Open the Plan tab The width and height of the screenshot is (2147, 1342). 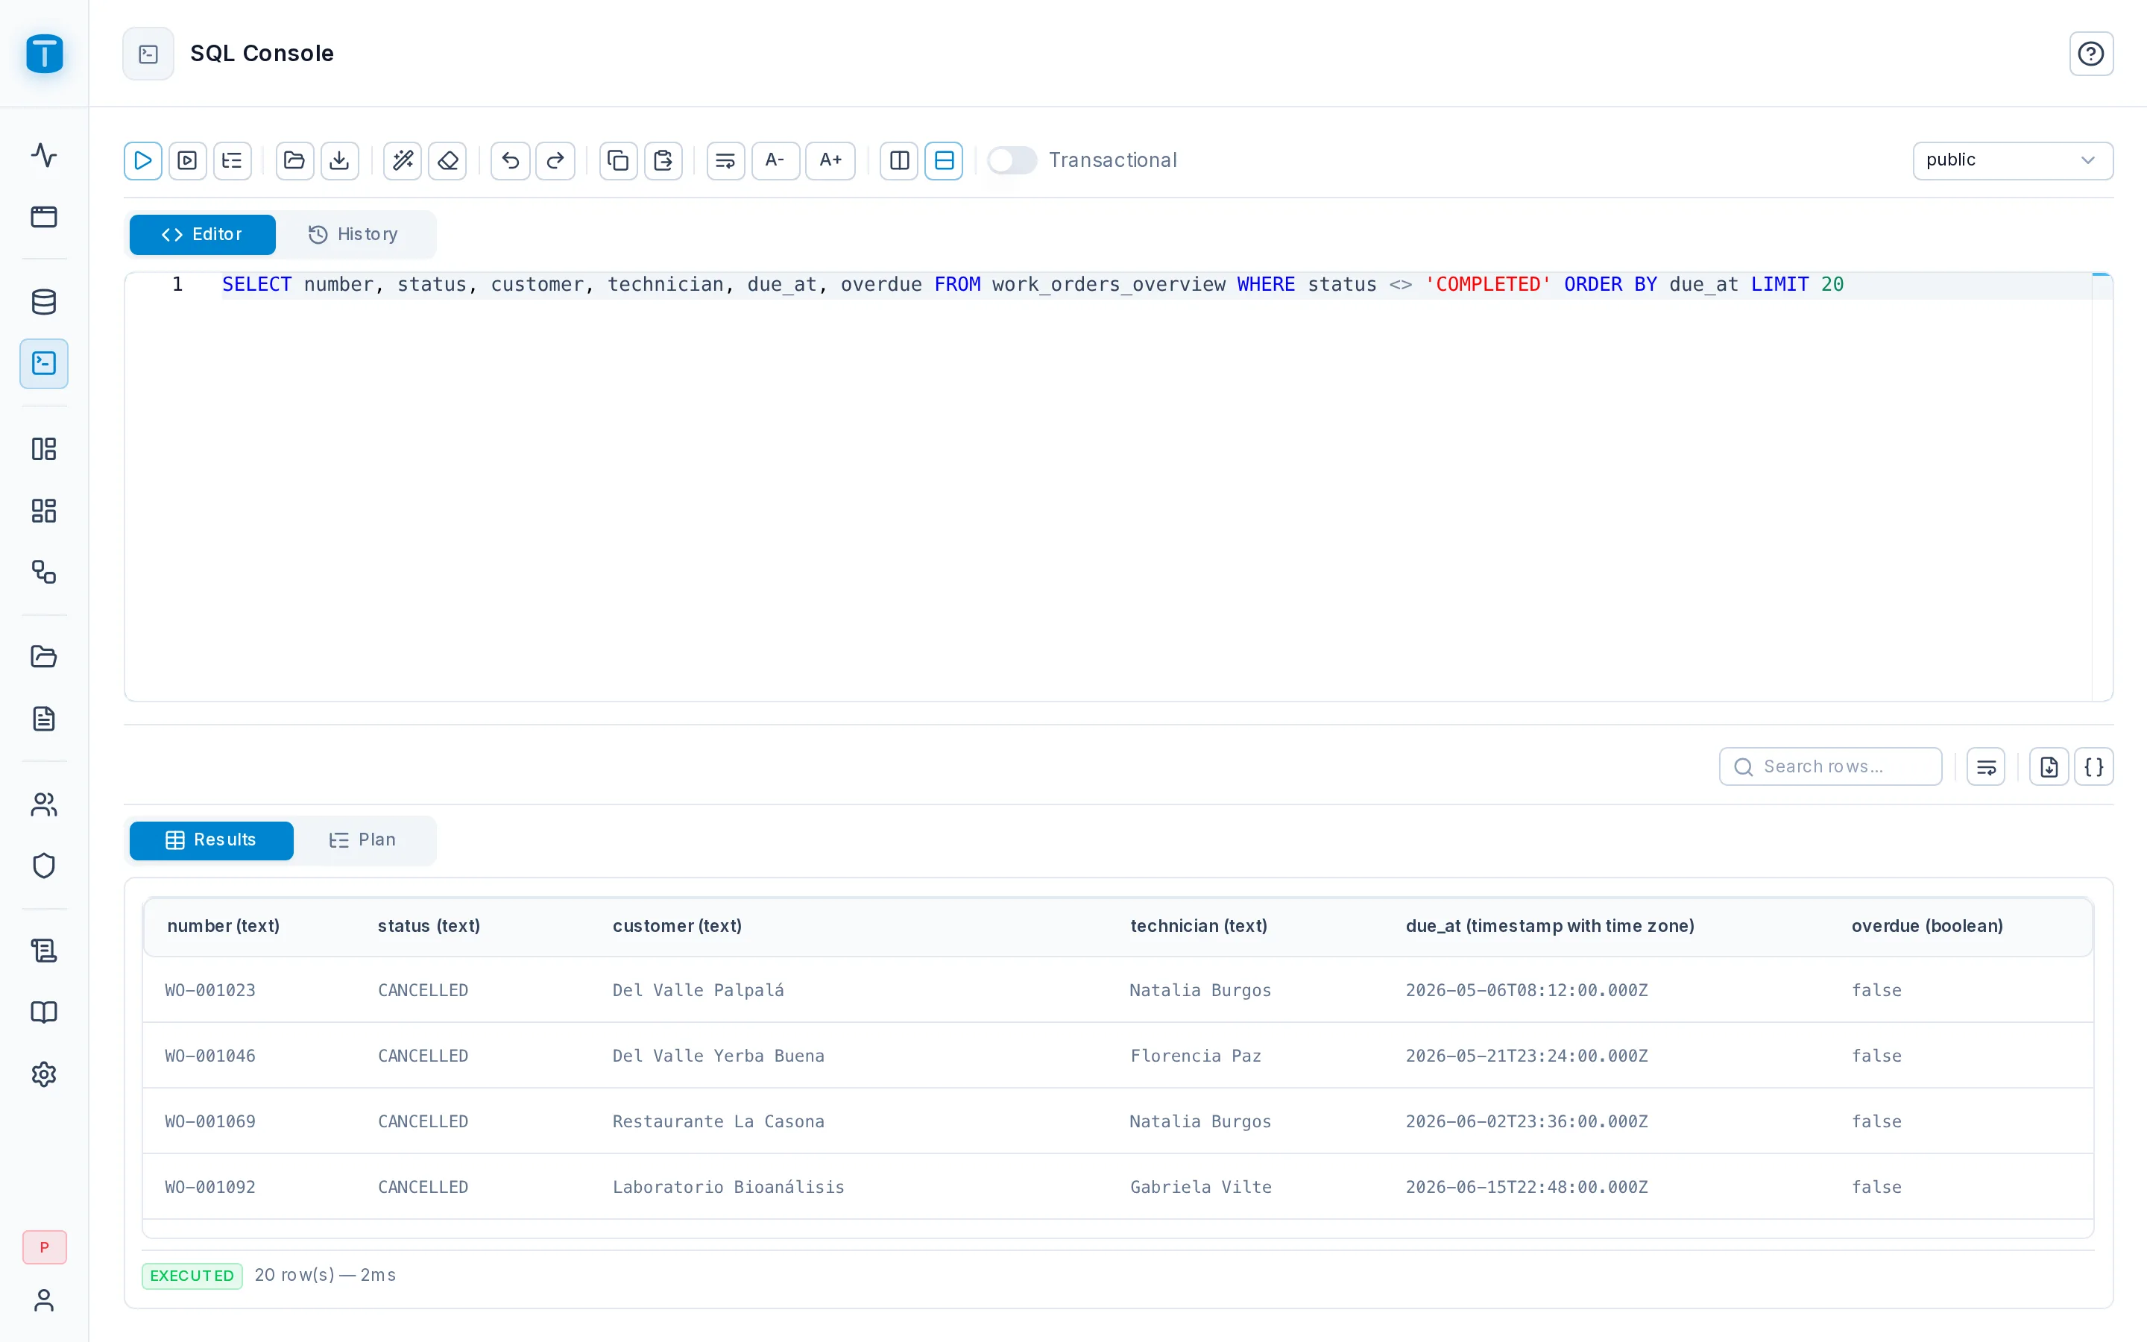pyautogui.click(x=362, y=839)
